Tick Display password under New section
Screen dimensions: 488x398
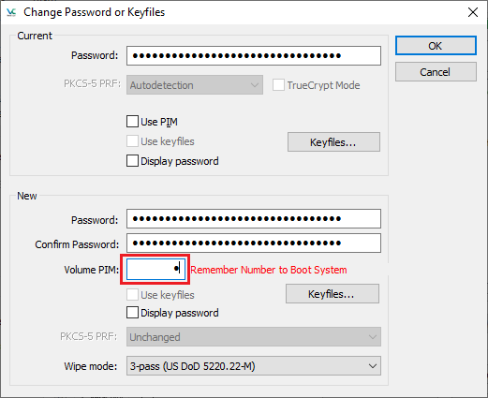pyautogui.click(x=132, y=313)
